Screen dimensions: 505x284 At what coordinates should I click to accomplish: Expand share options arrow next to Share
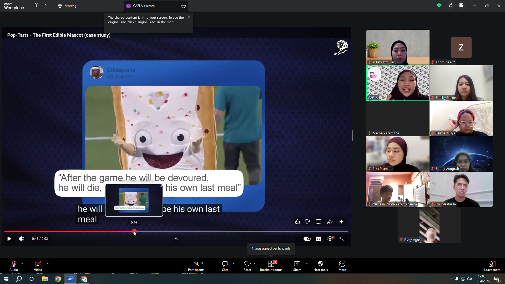307,264
